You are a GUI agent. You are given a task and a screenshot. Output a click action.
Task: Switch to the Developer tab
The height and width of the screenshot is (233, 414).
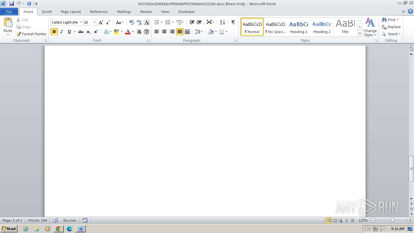[187, 12]
